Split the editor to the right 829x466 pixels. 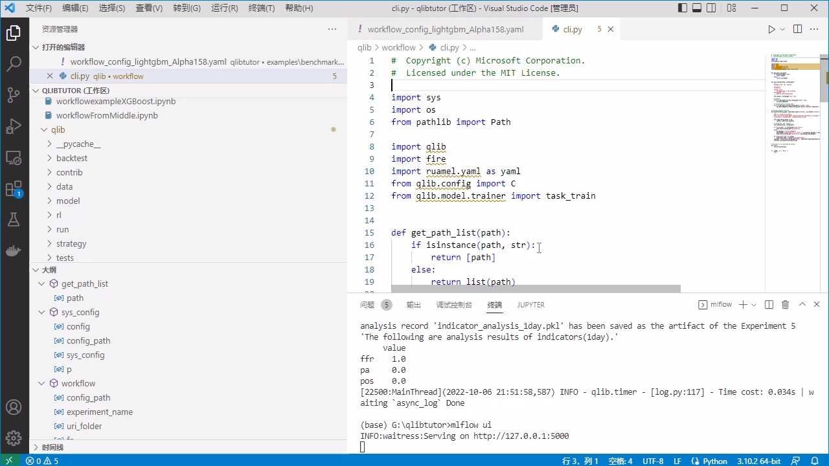[x=797, y=29]
